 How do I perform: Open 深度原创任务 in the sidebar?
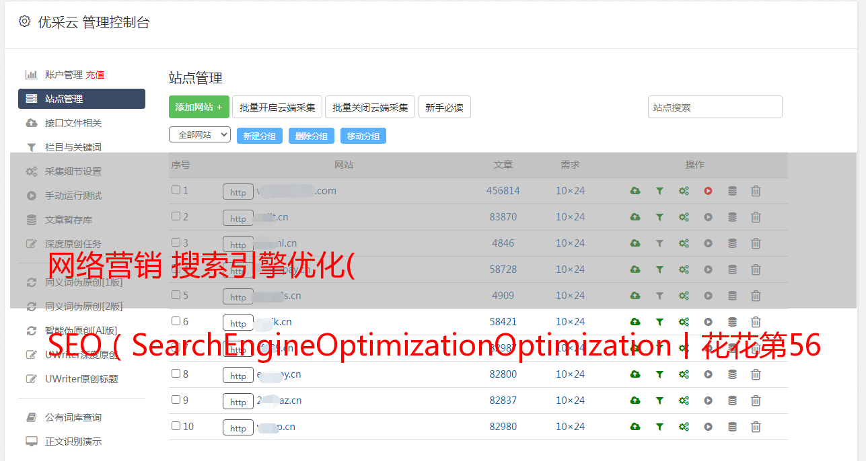[x=73, y=244]
